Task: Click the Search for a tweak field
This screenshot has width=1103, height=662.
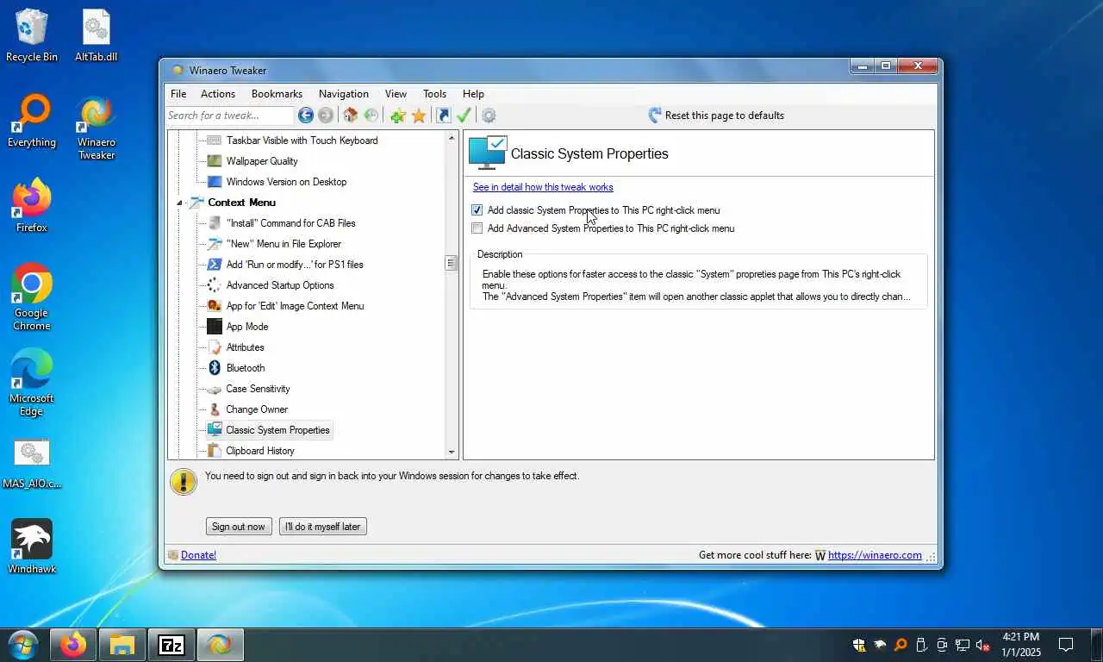Action: click(x=230, y=116)
